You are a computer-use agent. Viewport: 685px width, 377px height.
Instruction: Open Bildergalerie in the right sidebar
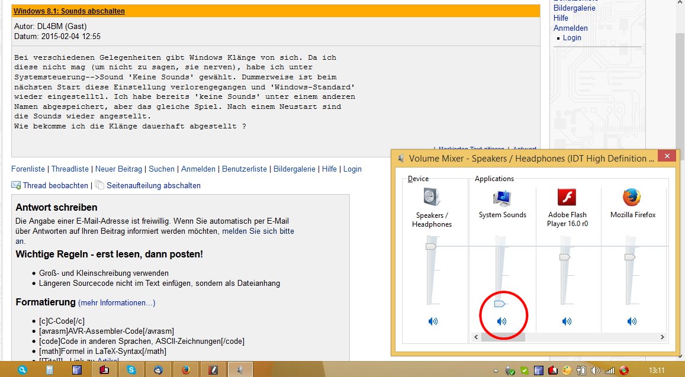click(574, 8)
